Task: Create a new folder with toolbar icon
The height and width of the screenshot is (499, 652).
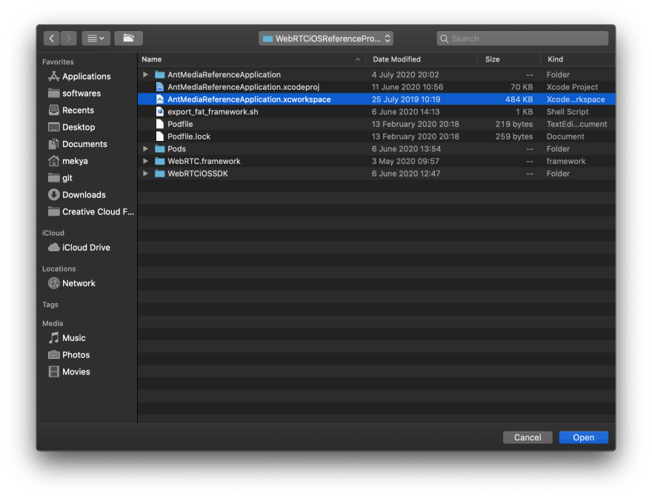Action: (128, 39)
